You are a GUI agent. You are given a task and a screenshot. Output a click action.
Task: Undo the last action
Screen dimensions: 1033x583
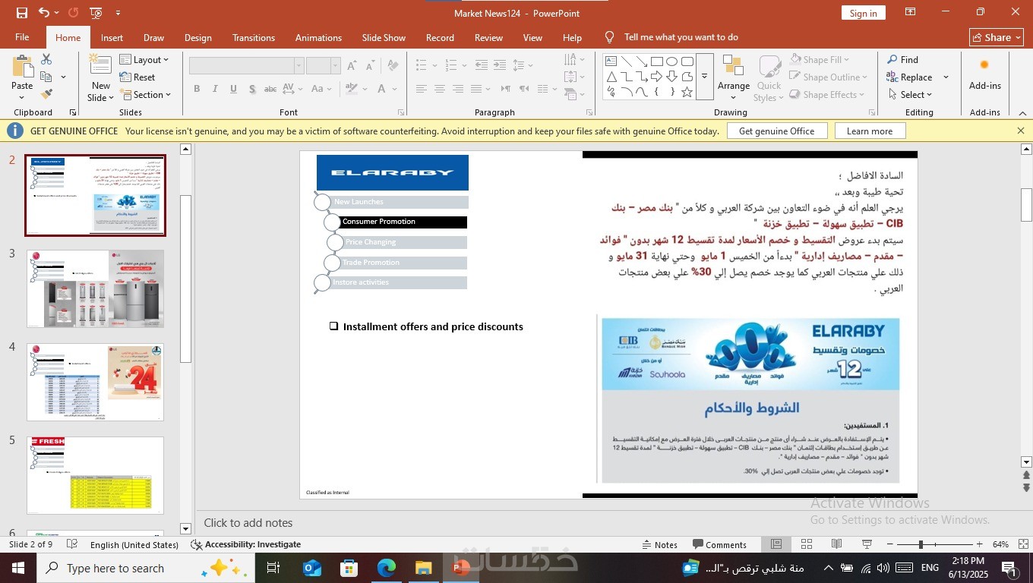pos(44,13)
